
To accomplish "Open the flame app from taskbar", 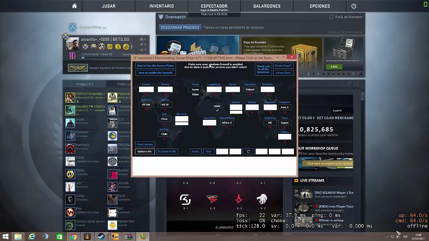I will point(87,237).
